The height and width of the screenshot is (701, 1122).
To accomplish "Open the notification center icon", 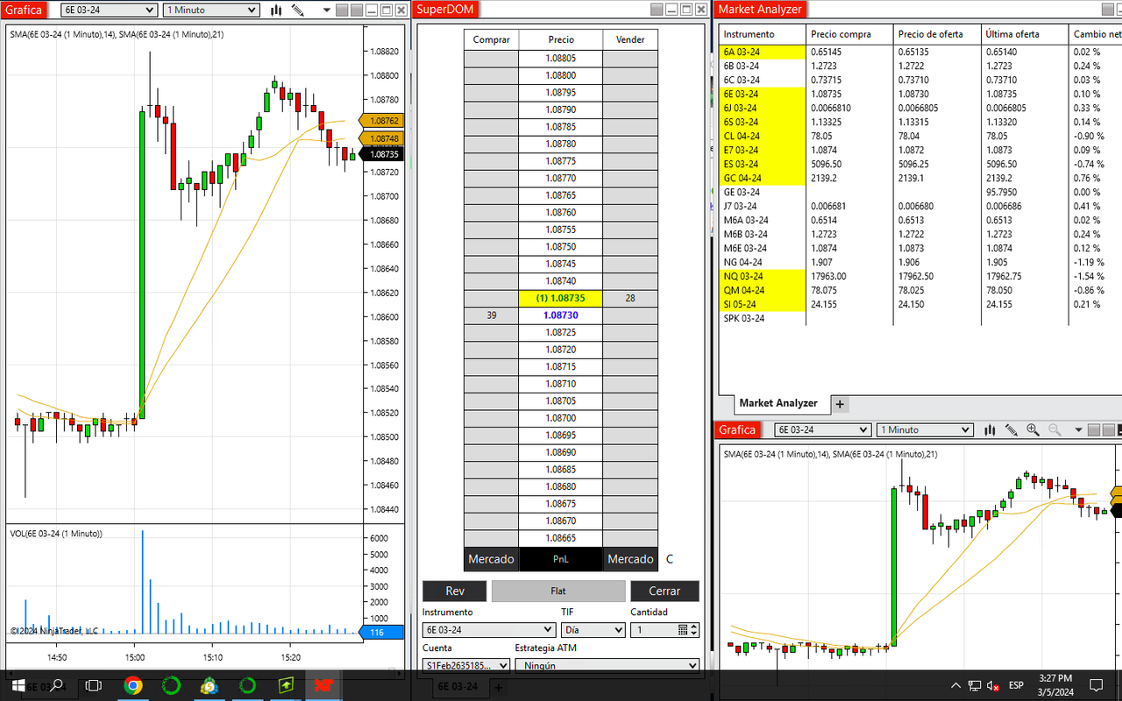I will (x=1096, y=684).
